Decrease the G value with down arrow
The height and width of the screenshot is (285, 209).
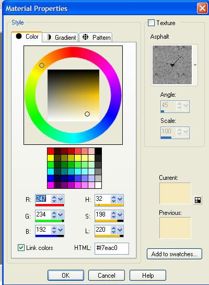(54, 216)
